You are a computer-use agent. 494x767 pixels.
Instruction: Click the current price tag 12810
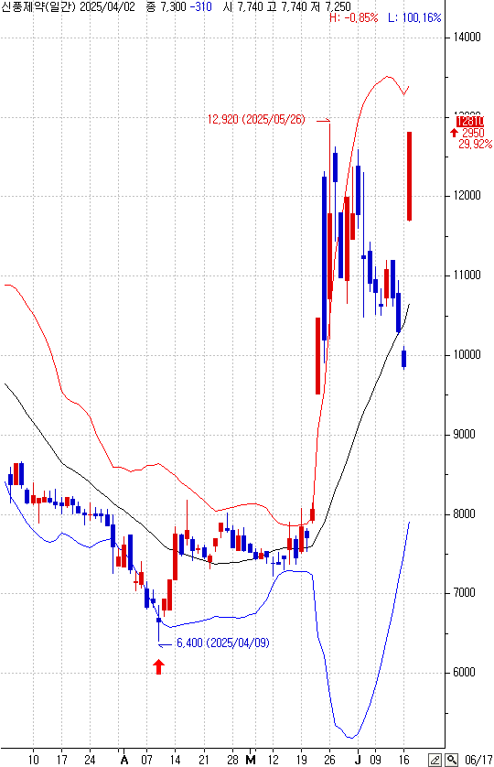[469, 121]
